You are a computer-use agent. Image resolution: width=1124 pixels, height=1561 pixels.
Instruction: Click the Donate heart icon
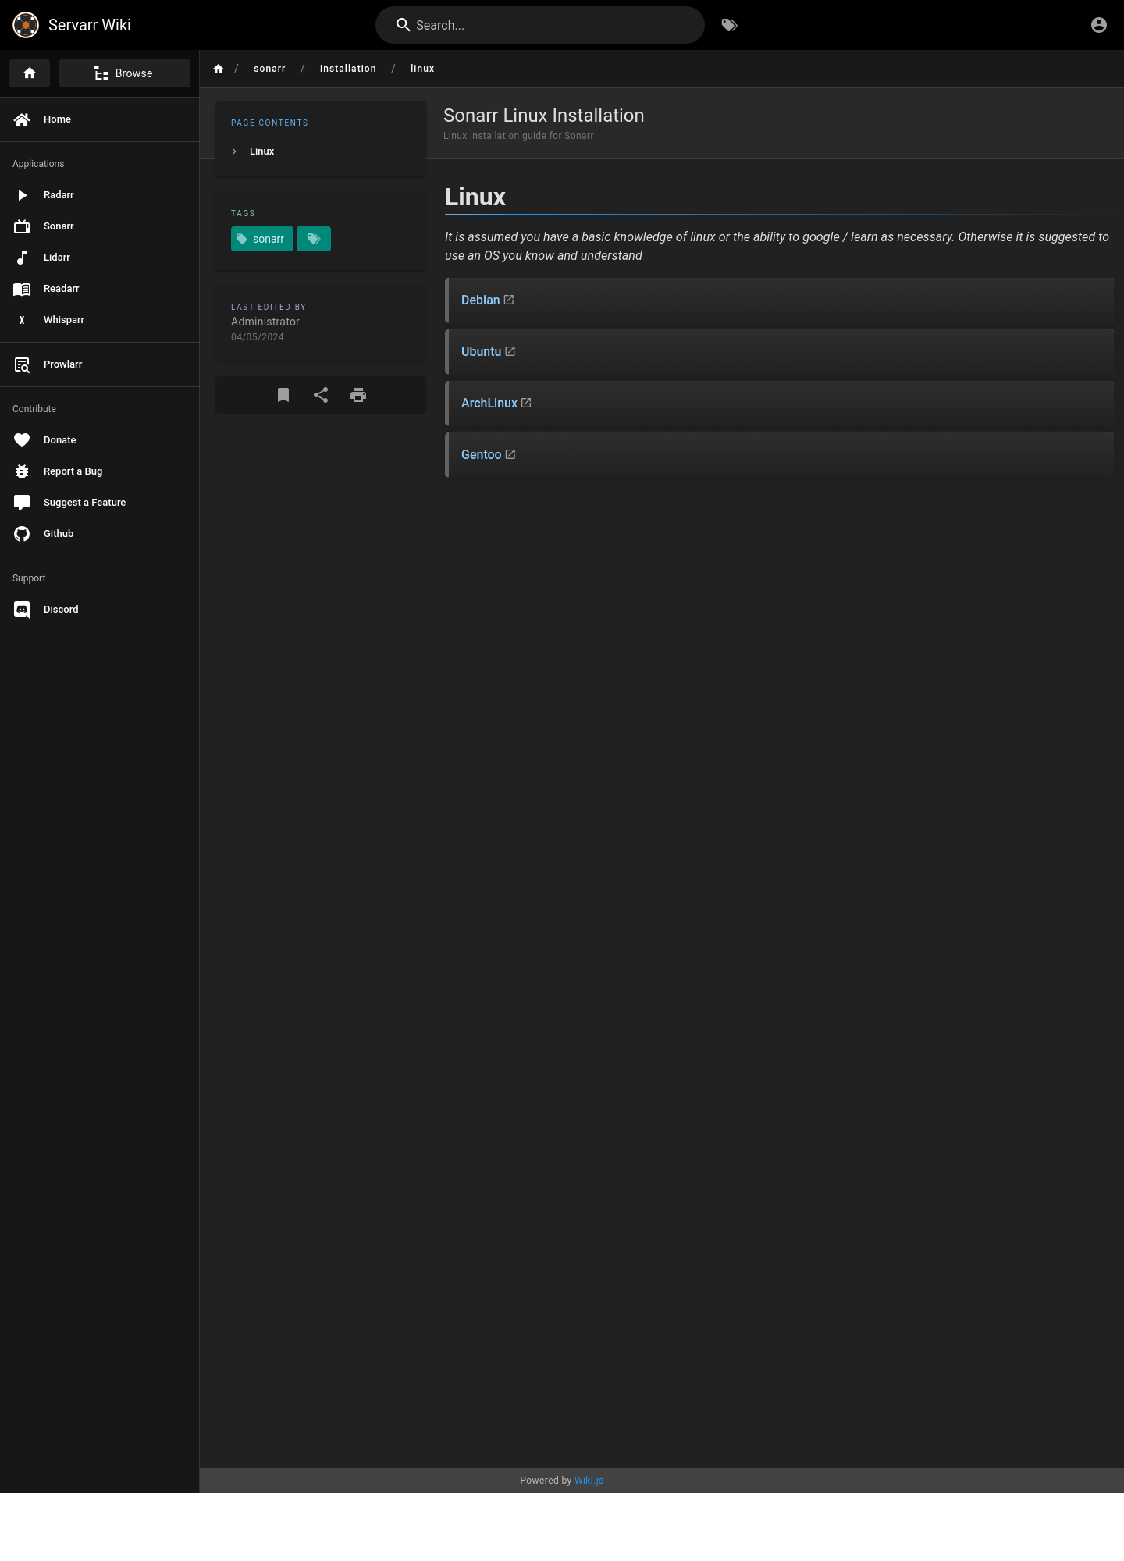[x=22, y=440]
